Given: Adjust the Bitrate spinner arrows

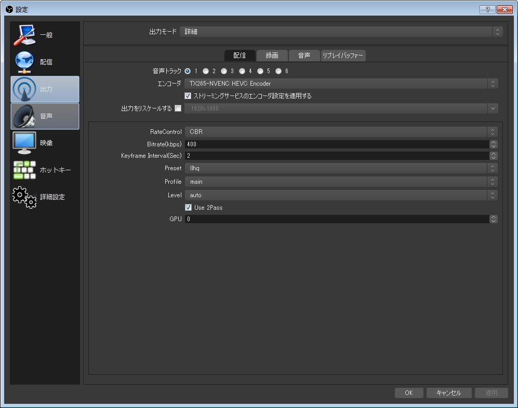Looking at the screenshot, I should click(494, 144).
